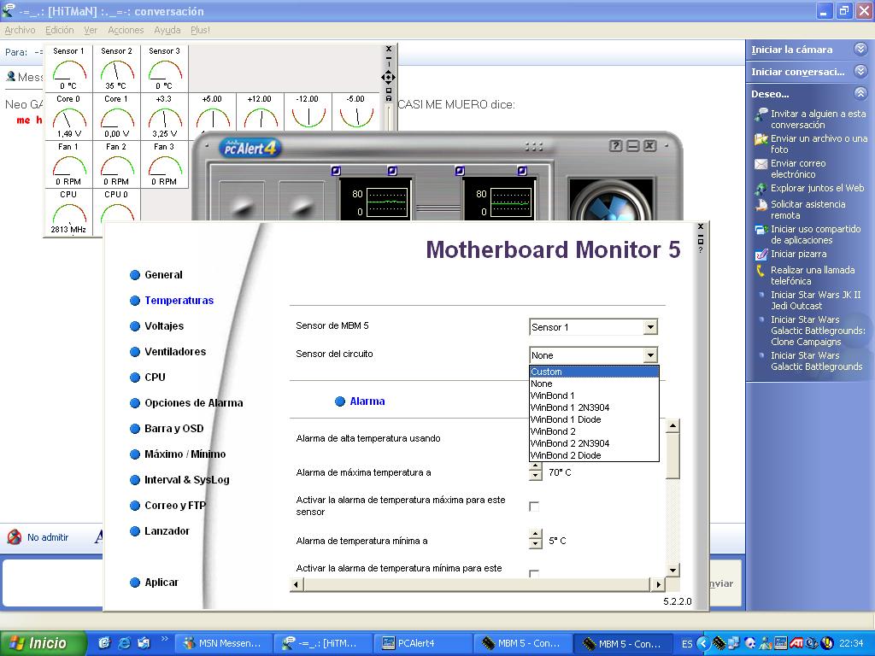
Task: Click the move-arrows icon on dashboard
Action: (389, 77)
